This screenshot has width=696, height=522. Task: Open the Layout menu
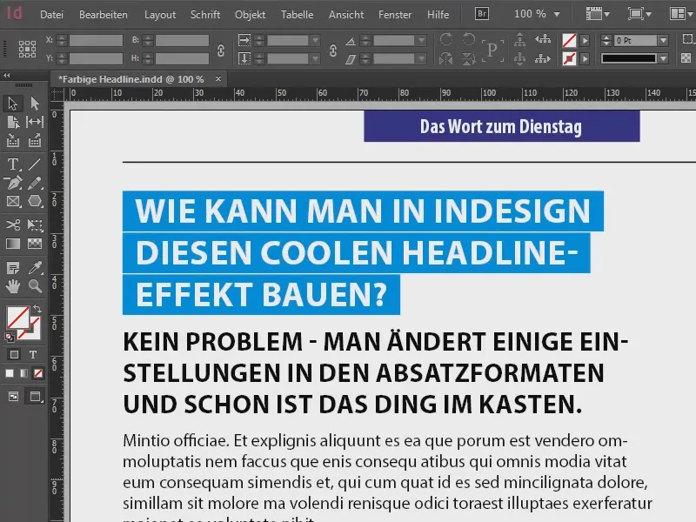pyautogui.click(x=160, y=15)
